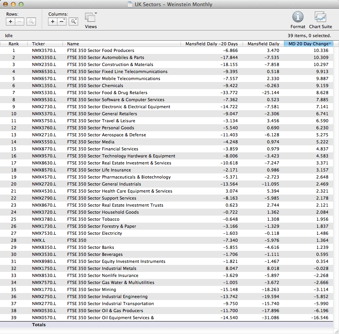Reverse sort on MD 20 Day Change header
The height and width of the screenshot is (334, 339).
pyautogui.click(x=309, y=44)
